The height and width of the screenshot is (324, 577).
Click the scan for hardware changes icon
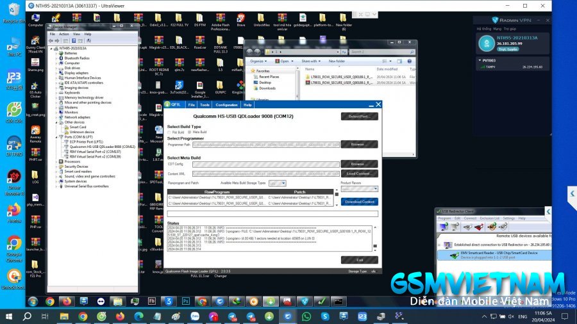click(88, 41)
